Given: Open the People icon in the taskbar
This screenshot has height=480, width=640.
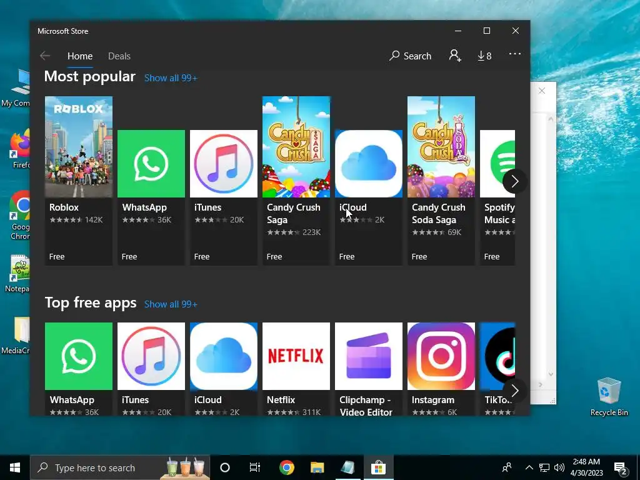Looking at the screenshot, I should 507,467.
